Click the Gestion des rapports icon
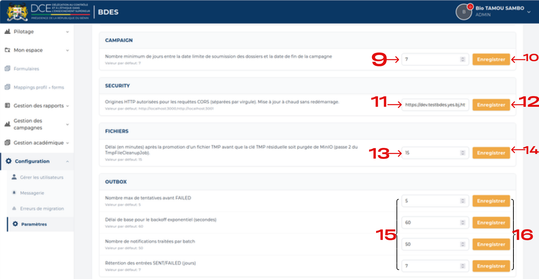The width and height of the screenshot is (539, 279). [8, 105]
